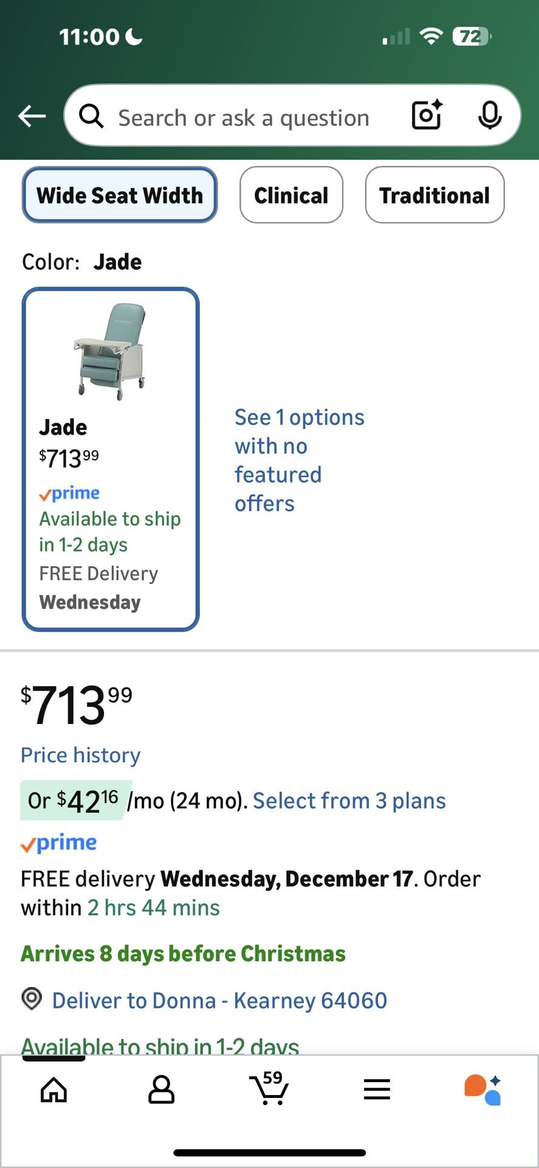The height and width of the screenshot is (1168, 539).
Task: Open Select from 3 plans
Action: 349,801
